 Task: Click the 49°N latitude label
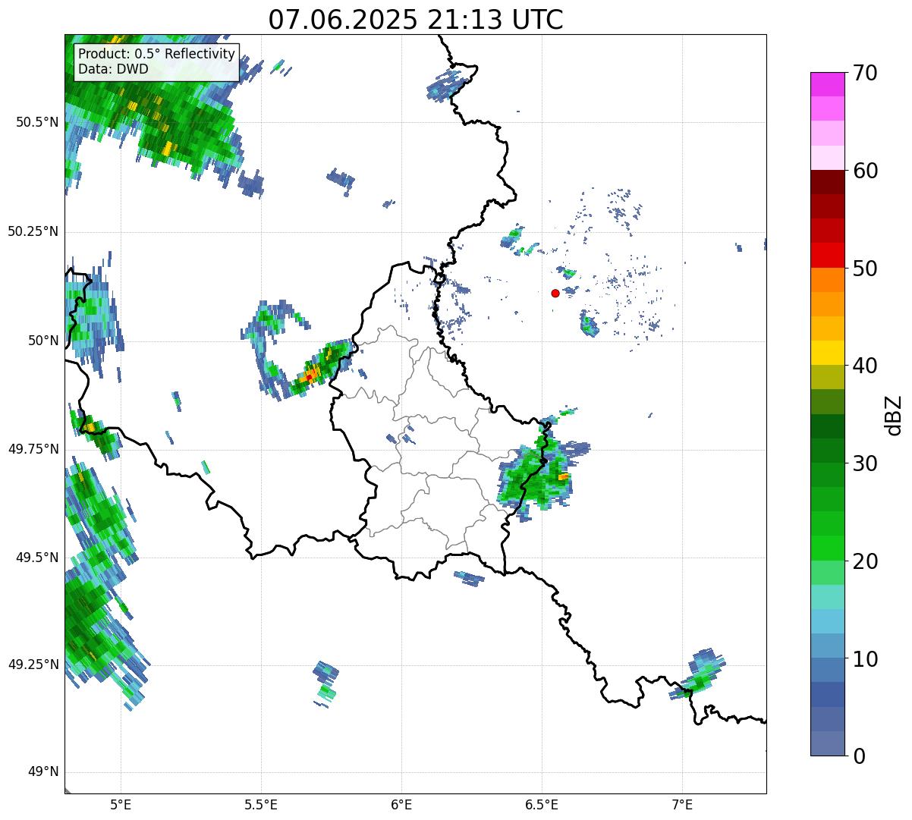tap(43, 772)
